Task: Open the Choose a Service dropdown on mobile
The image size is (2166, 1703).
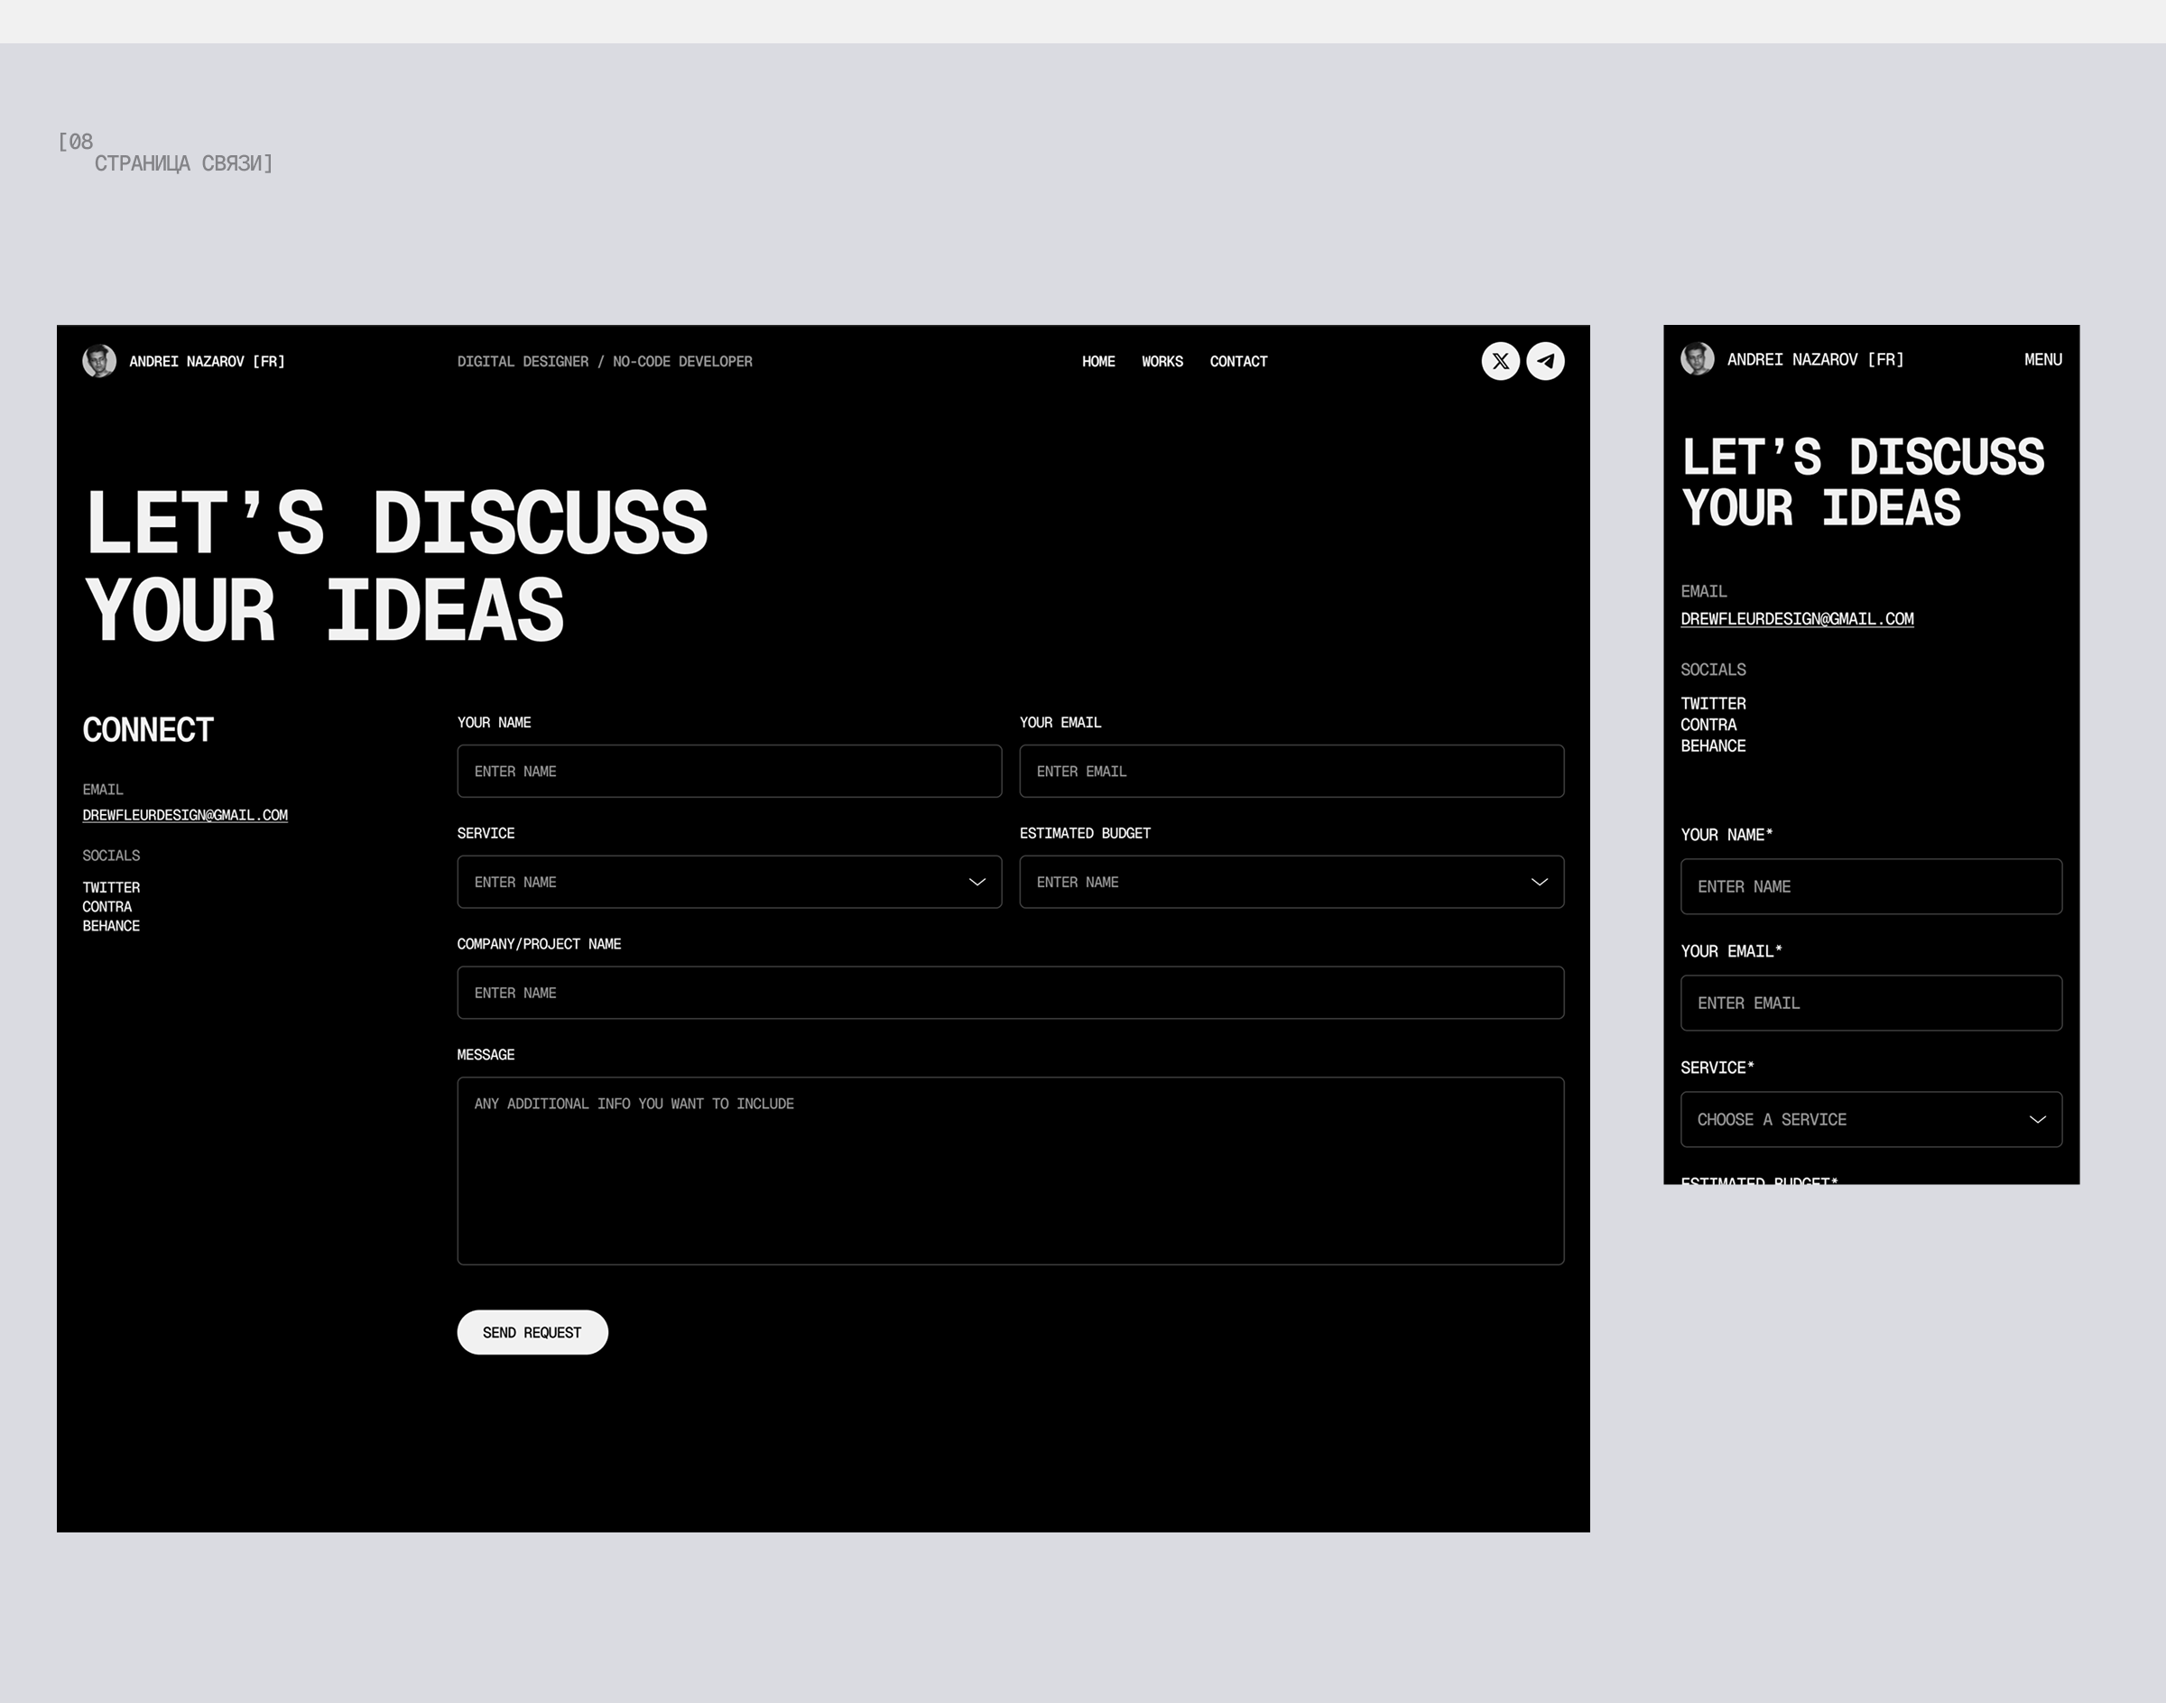Action: (x=1871, y=1120)
